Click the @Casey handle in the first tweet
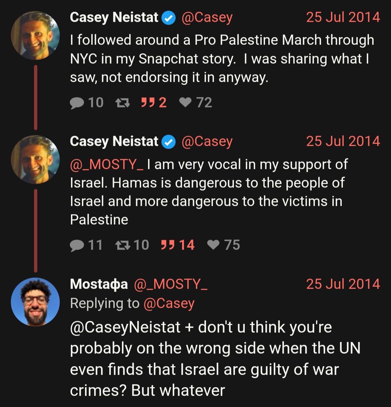This screenshot has height=407, width=391. click(207, 17)
